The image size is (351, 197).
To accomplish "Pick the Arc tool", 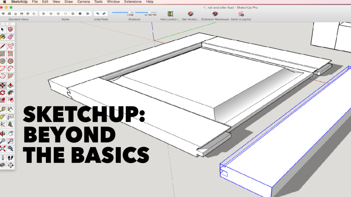I will 3,68.
